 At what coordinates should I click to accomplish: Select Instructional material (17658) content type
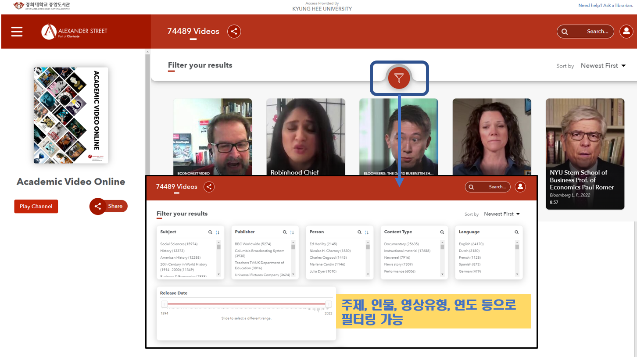(407, 251)
